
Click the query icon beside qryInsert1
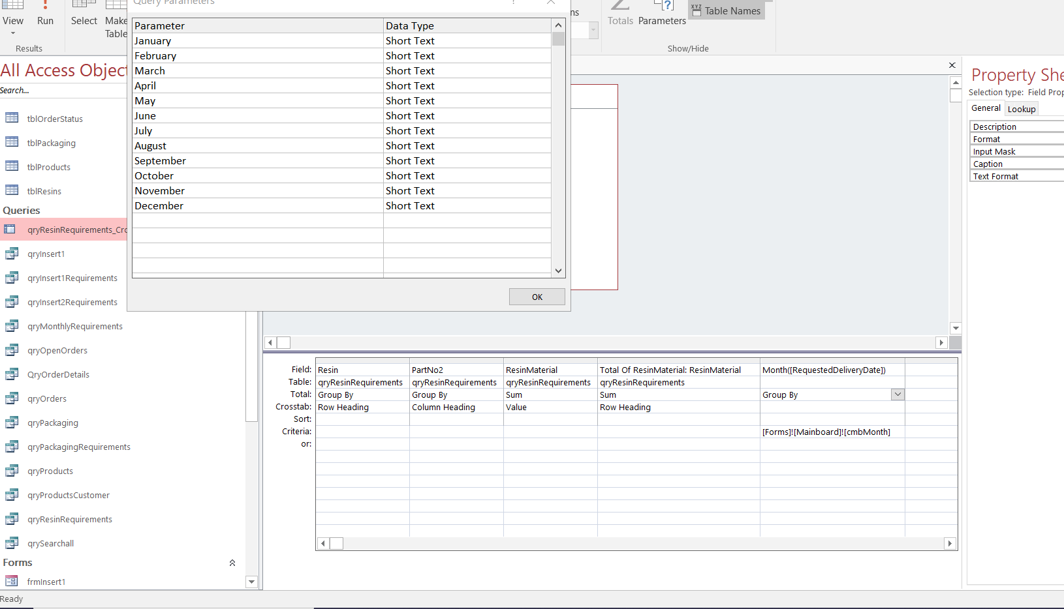[12, 254]
